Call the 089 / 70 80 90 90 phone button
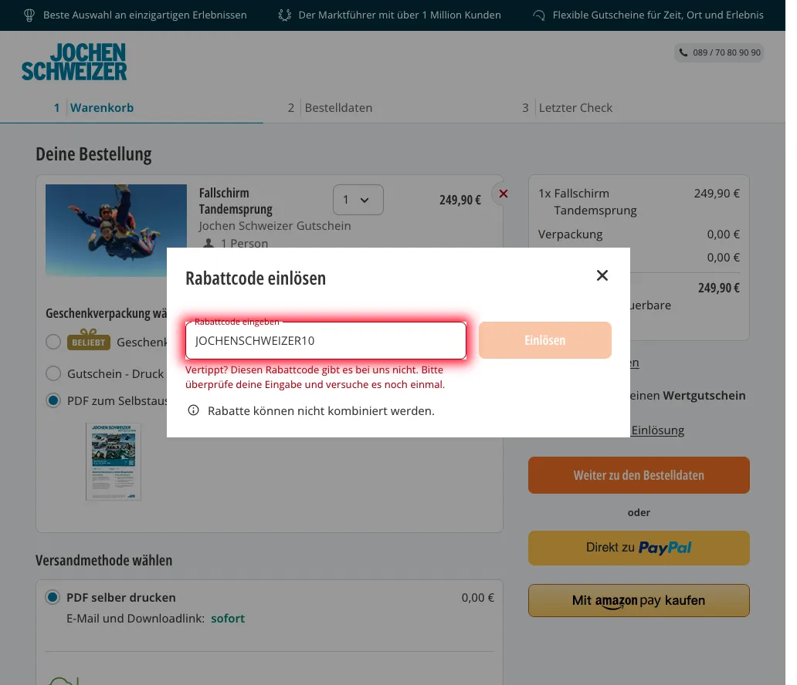Image resolution: width=797 pixels, height=685 pixels. [x=719, y=52]
